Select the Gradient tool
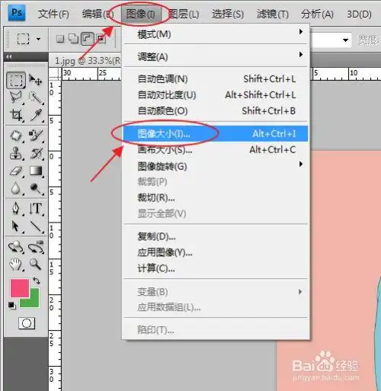381x391 pixels. pyautogui.click(x=36, y=171)
